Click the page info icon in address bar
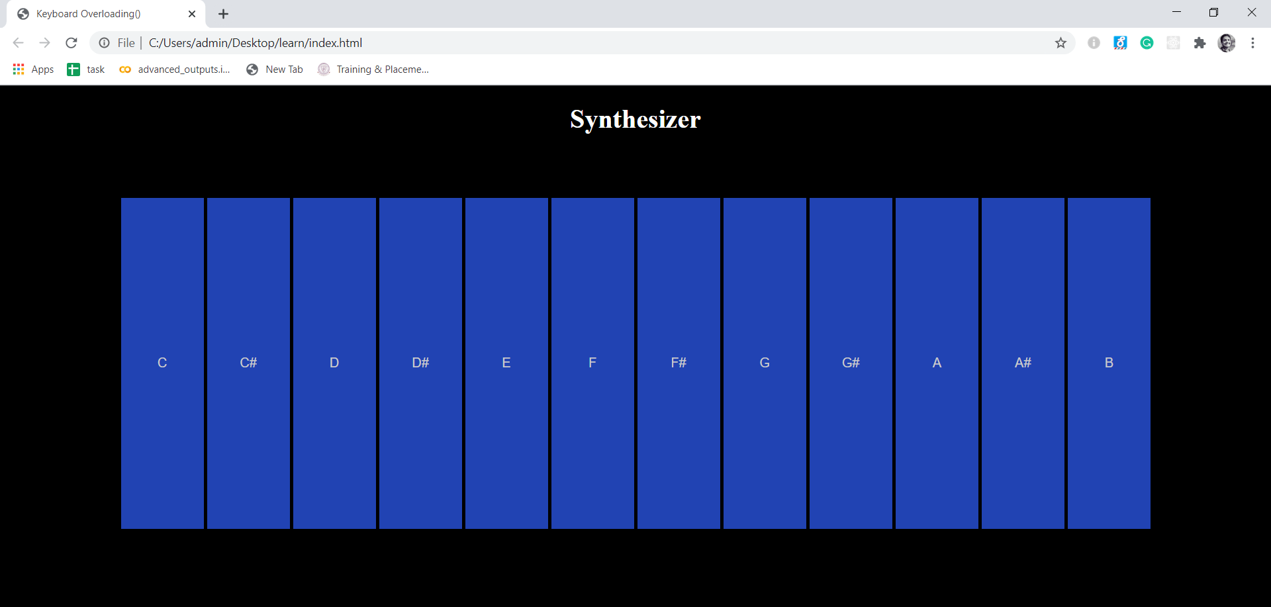This screenshot has width=1271, height=607. tap(104, 42)
